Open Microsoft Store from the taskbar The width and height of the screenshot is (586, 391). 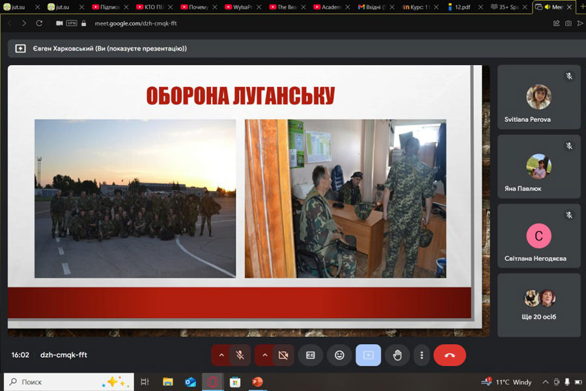point(234,382)
